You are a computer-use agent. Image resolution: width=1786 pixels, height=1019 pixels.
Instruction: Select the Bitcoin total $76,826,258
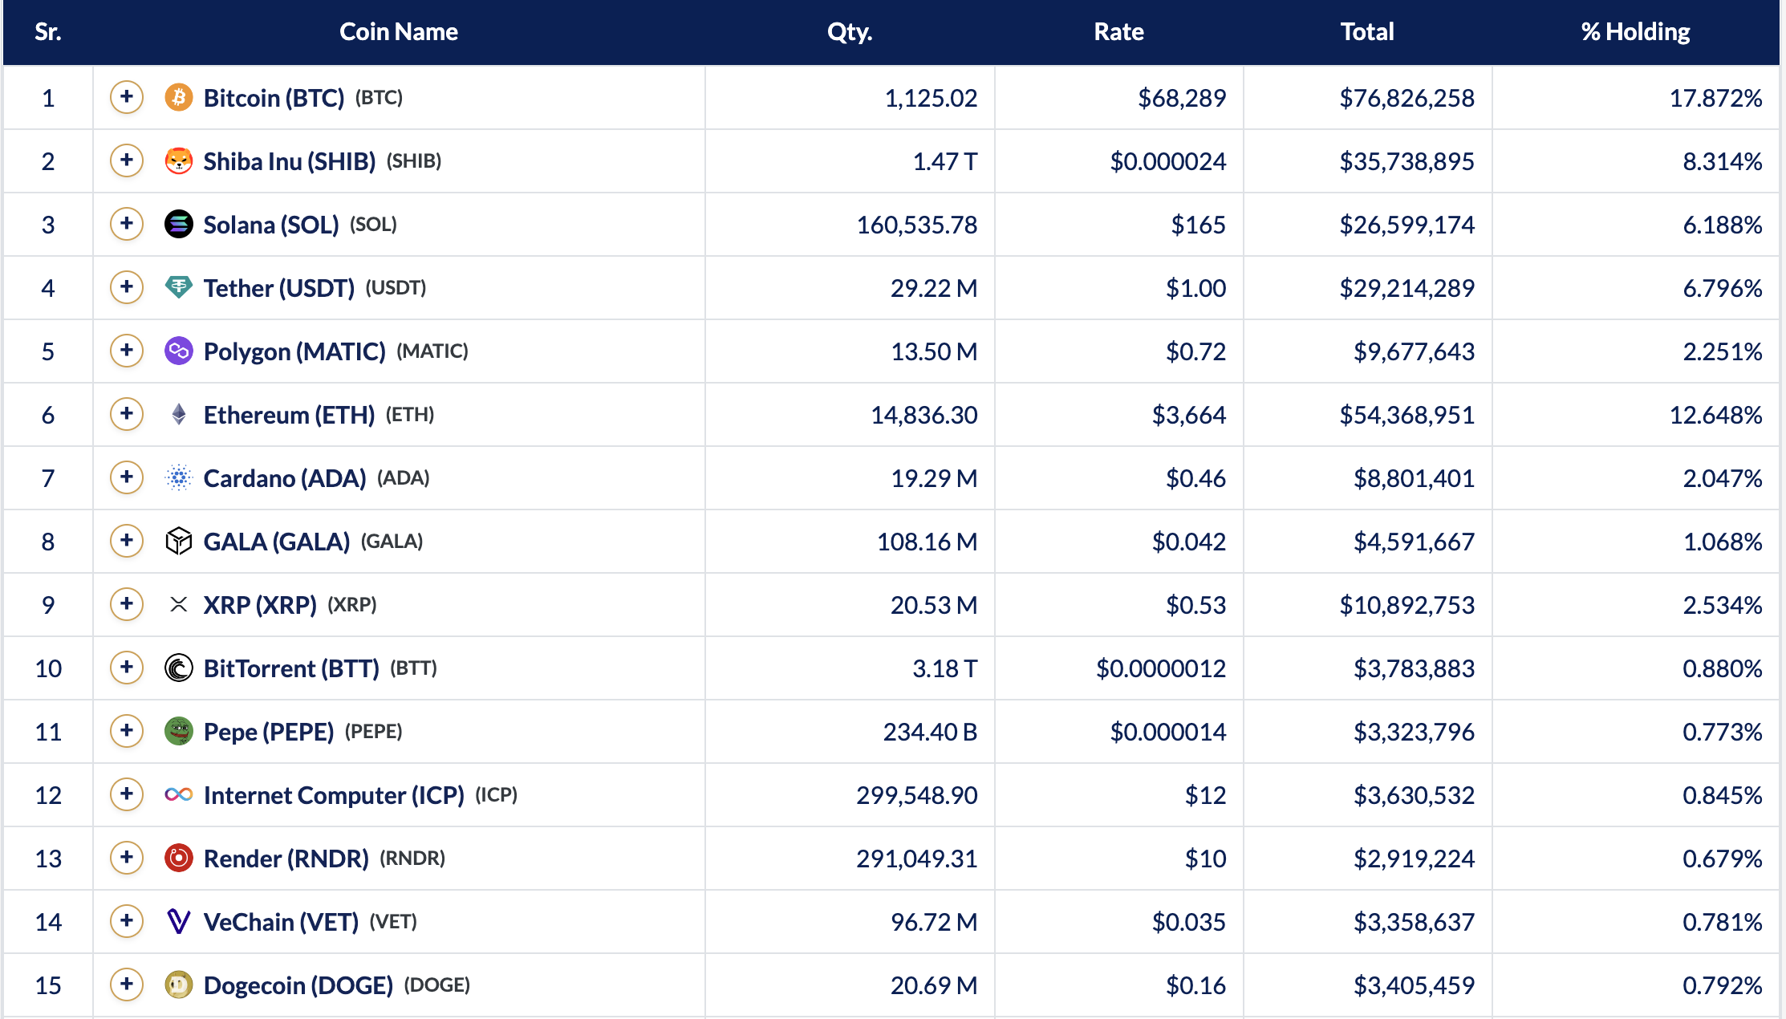point(1406,98)
